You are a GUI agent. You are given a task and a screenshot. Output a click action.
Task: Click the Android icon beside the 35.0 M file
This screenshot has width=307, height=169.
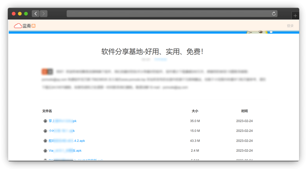point(45,121)
